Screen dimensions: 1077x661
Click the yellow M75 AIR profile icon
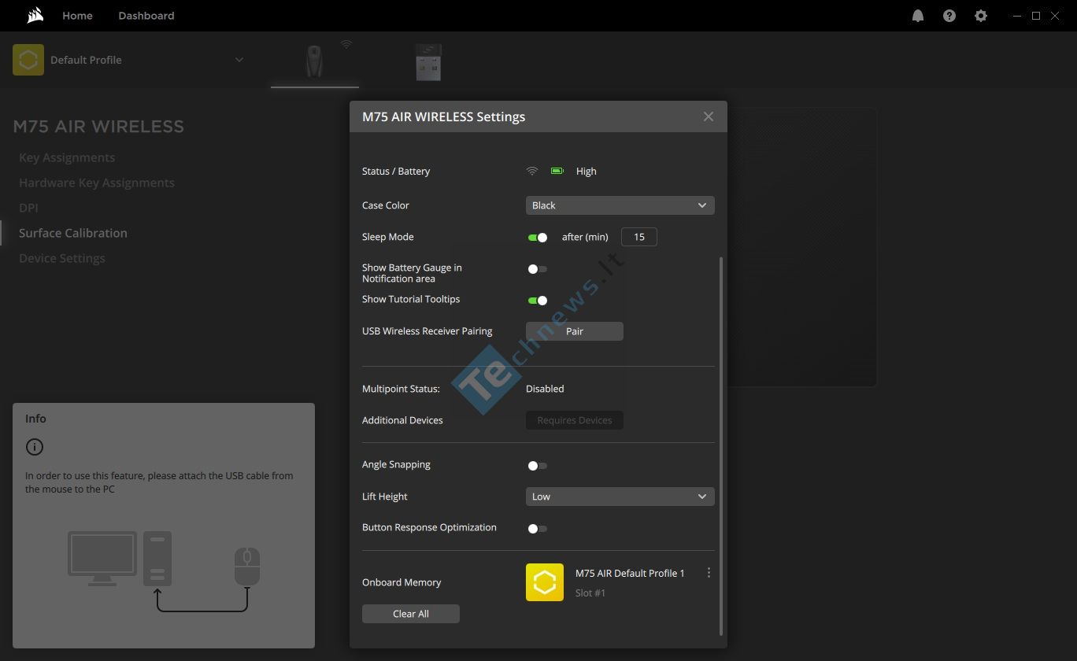click(x=545, y=582)
